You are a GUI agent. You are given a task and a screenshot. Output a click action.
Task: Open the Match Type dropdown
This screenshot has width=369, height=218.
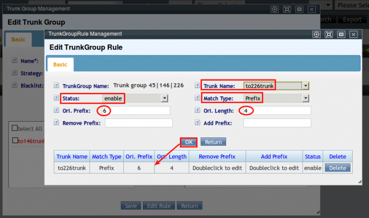click(x=305, y=98)
